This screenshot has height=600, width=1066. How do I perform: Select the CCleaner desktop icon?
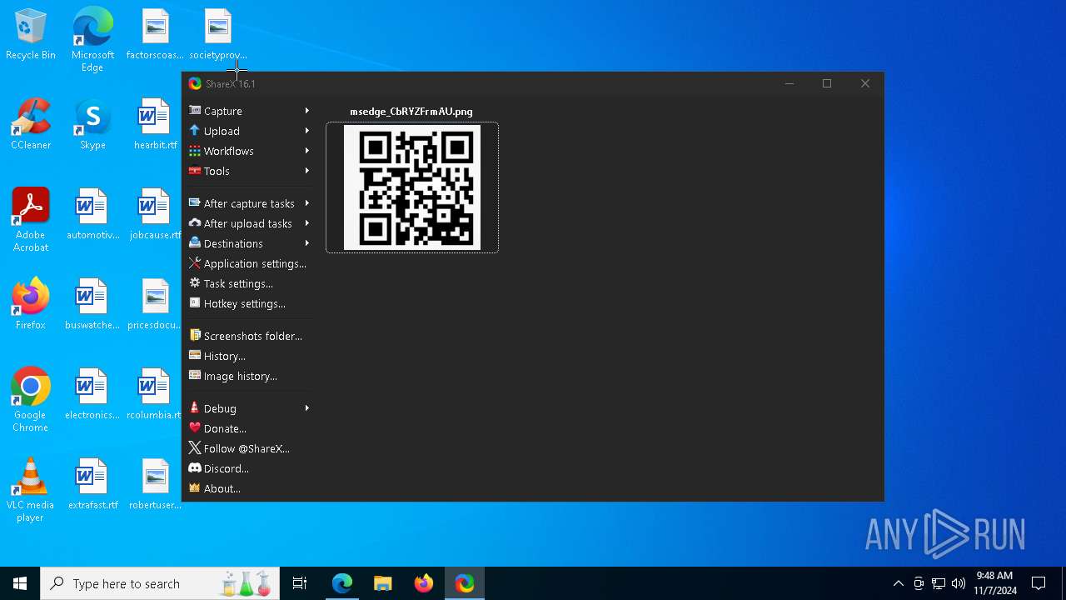[x=31, y=125]
